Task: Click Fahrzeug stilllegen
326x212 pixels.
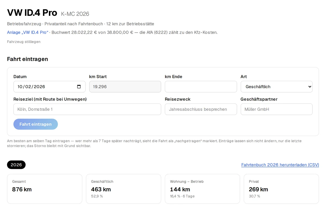Action: [x=24, y=42]
